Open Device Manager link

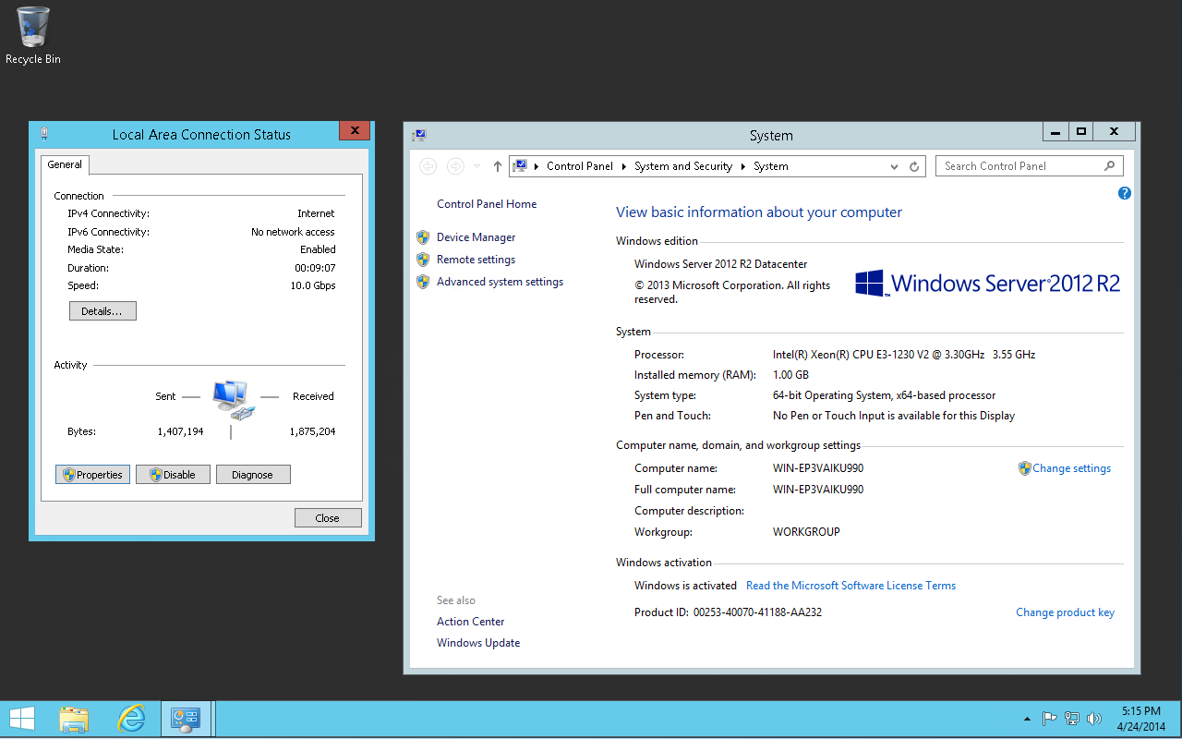[476, 237]
